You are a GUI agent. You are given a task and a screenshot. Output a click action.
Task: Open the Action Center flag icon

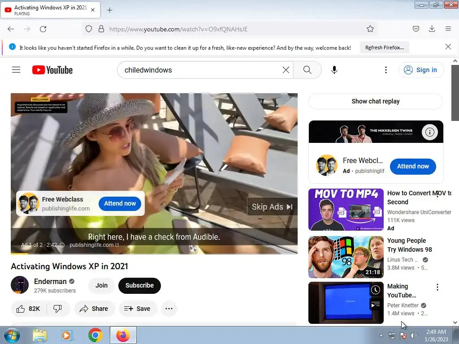[x=403, y=336]
